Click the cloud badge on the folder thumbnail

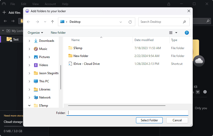coord(199,61)
